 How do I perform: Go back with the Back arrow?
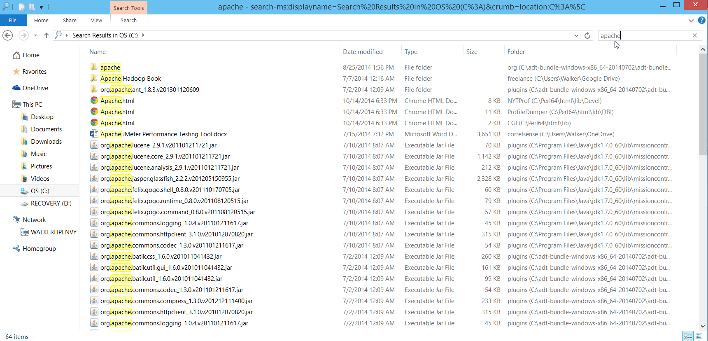click(x=8, y=35)
